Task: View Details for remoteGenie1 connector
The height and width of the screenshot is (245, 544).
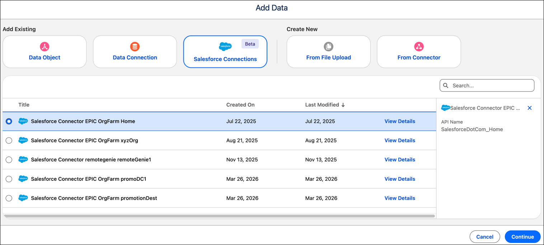Action: click(400, 160)
